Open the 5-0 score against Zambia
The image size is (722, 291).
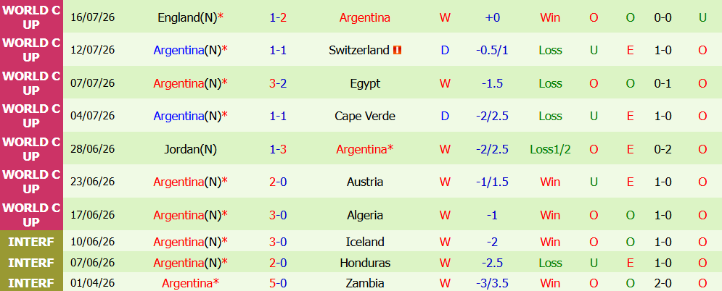pos(278,283)
